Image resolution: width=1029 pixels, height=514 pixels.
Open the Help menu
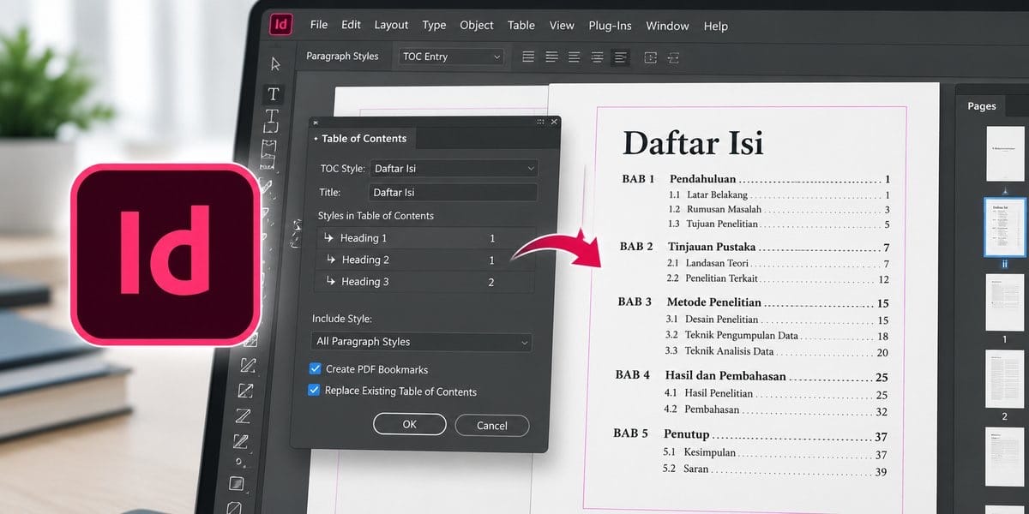point(715,26)
